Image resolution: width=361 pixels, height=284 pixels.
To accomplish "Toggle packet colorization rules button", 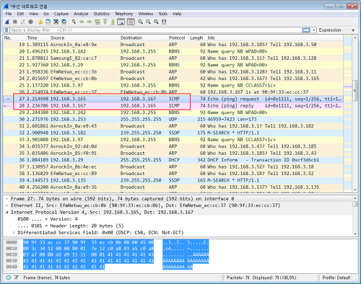I will click(x=131, y=22).
